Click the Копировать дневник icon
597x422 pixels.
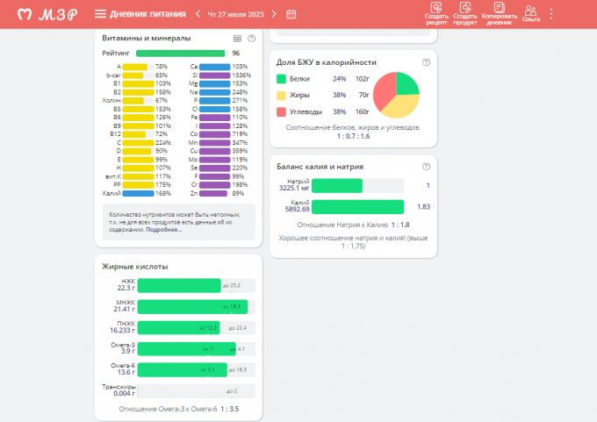[499, 13]
